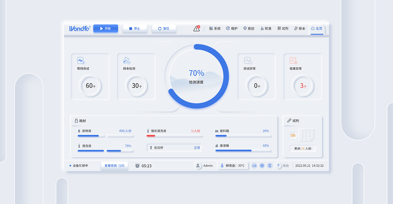Click the waiting test (等待测试) icon

[x=81, y=61]
